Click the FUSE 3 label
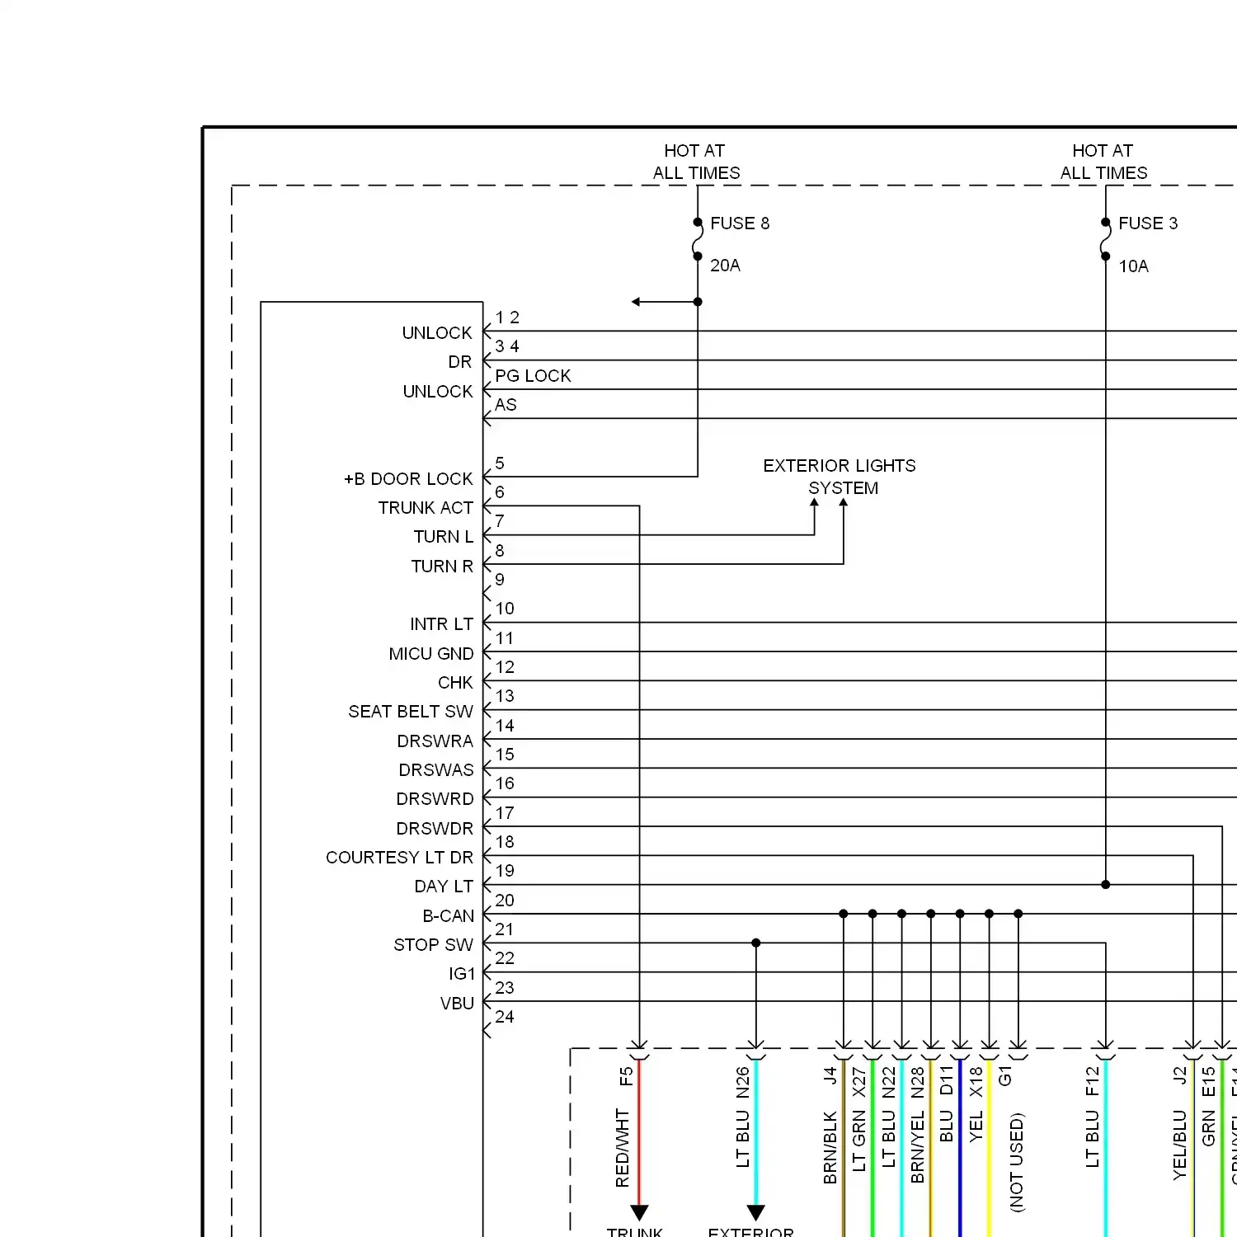Image resolution: width=1237 pixels, height=1237 pixels. (x=1148, y=223)
